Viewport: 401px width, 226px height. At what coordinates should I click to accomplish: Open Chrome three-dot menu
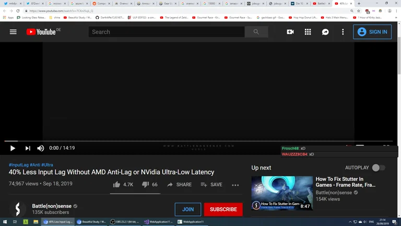[396, 11]
